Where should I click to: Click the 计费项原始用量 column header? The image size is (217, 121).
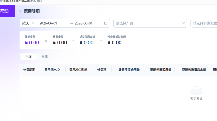click(x=129, y=70)
